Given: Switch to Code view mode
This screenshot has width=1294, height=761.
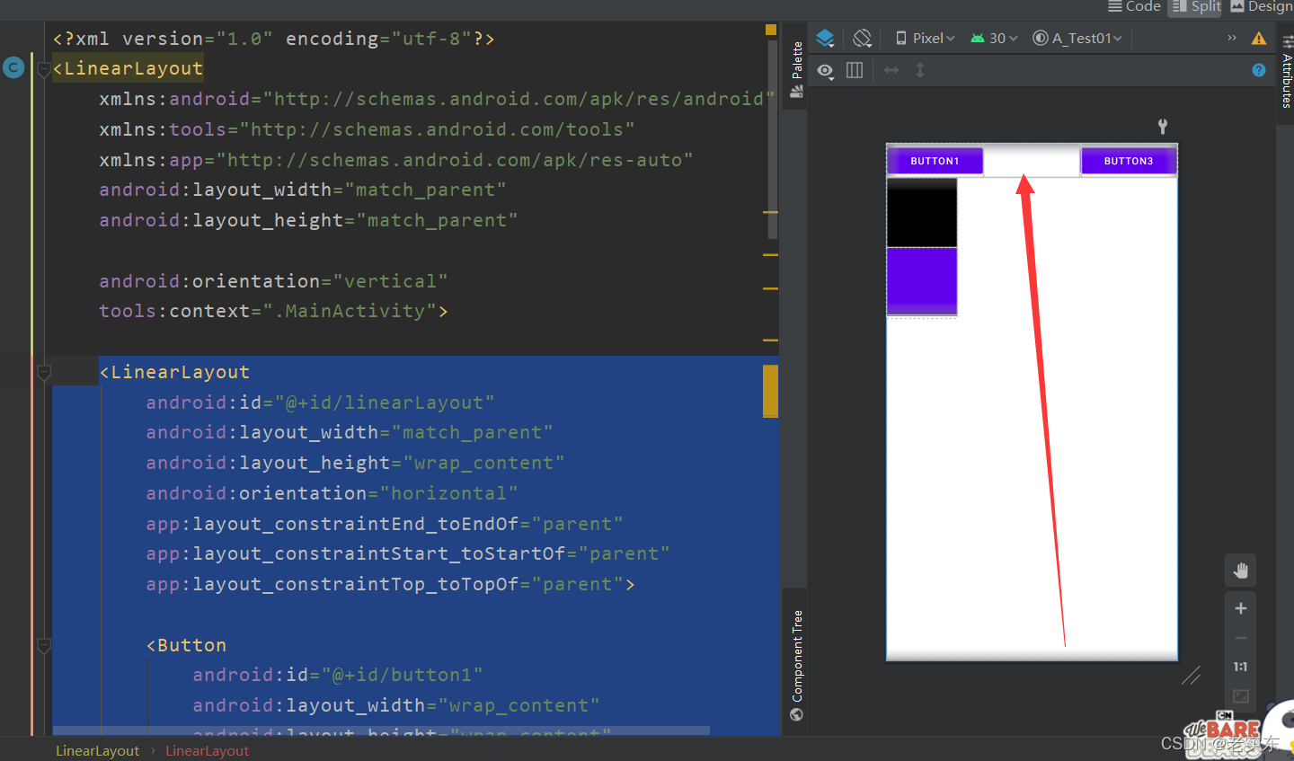Looking at the screenshot, I should [x=1134, y=7].
